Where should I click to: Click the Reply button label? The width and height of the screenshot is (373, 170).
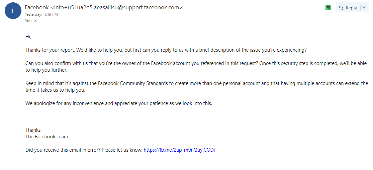click(x=351, y=8)
